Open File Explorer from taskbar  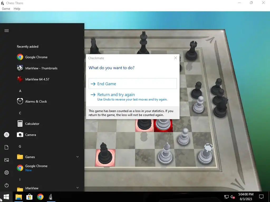tap(19, 197)
